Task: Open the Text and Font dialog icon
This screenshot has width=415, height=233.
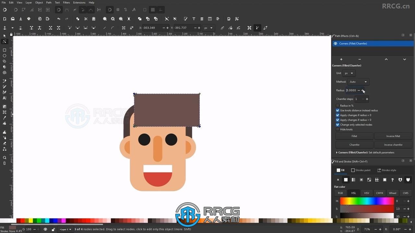Action: (194, 19)
